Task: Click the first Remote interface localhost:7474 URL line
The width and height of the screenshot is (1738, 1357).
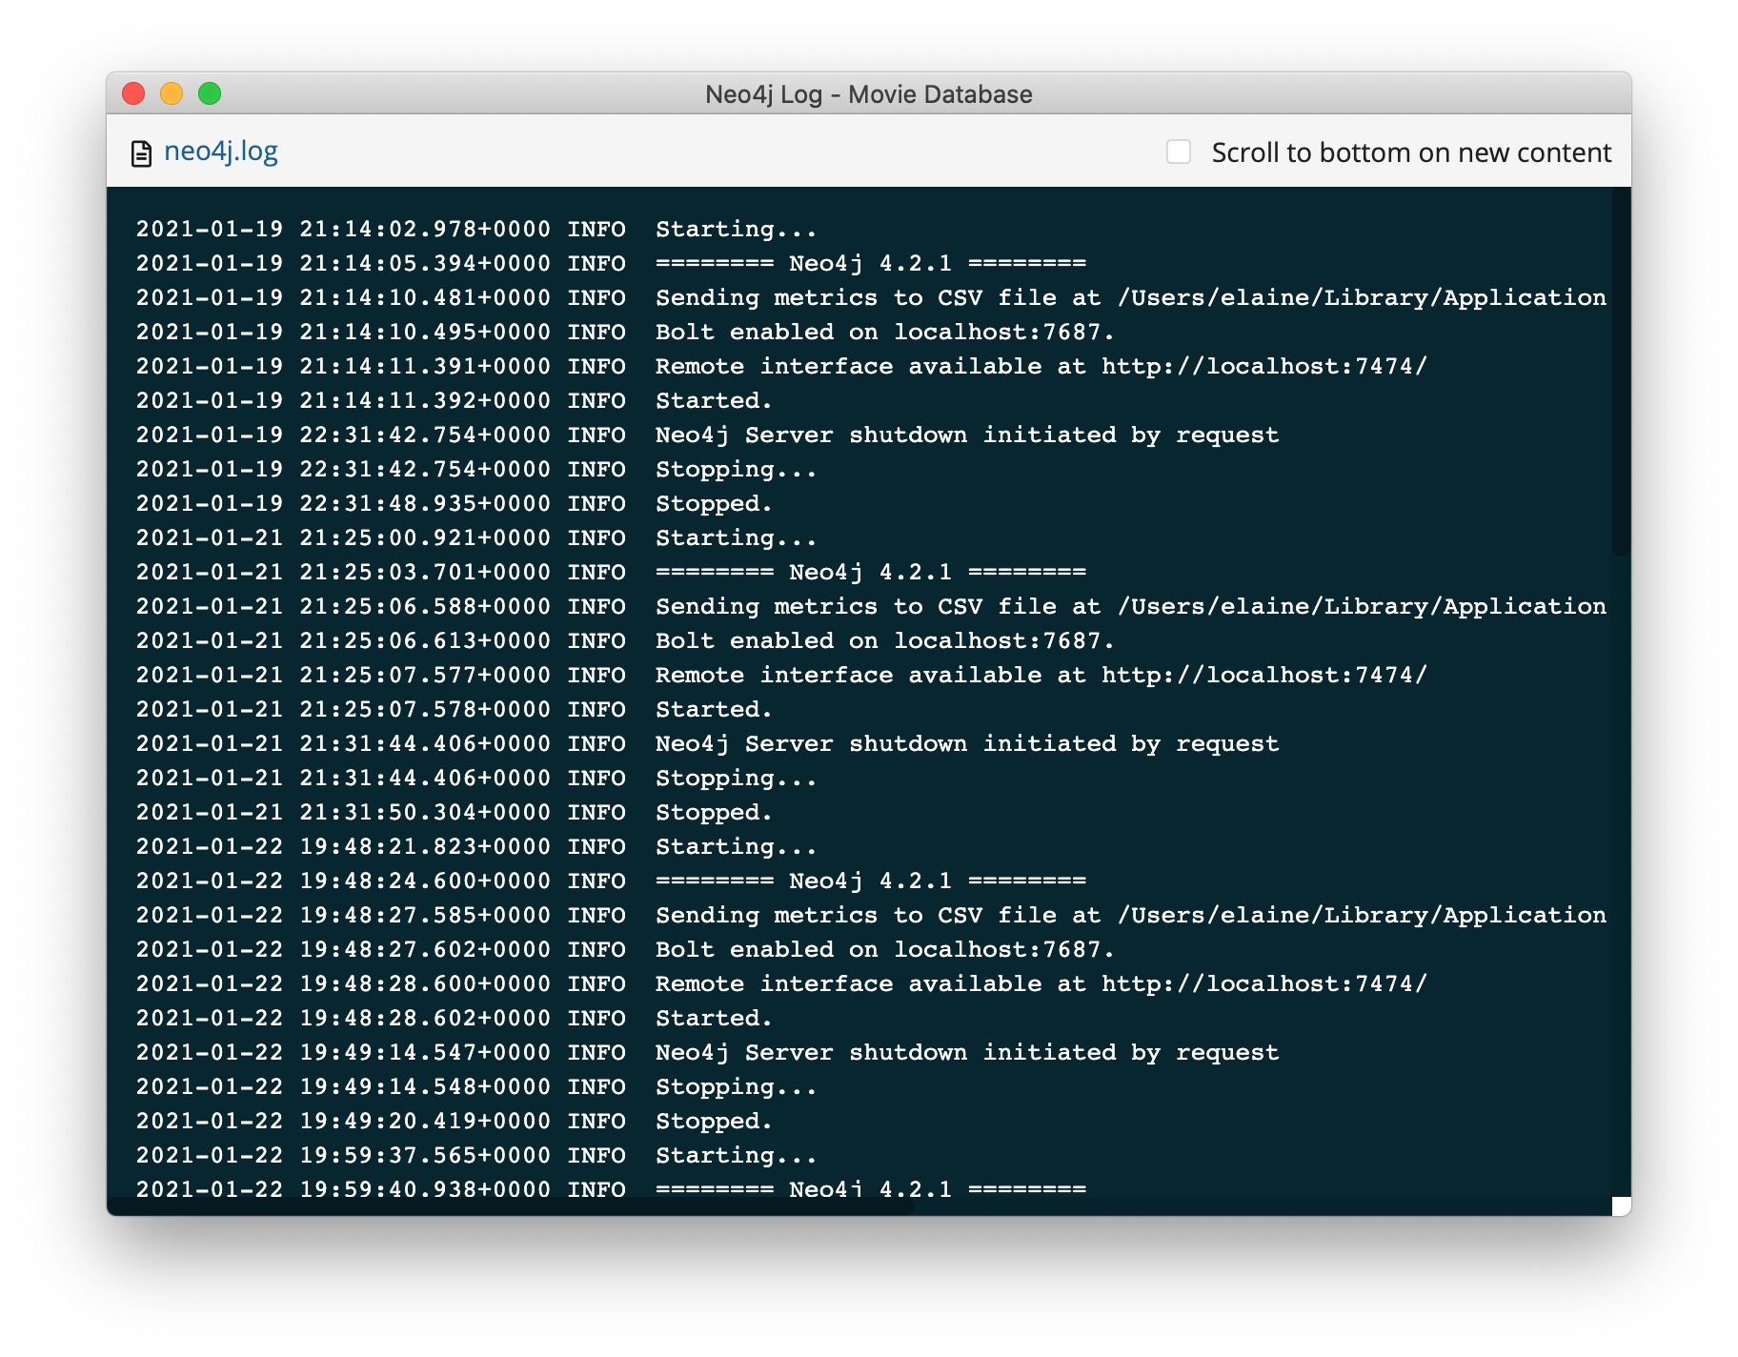Action: coord(781,366)
